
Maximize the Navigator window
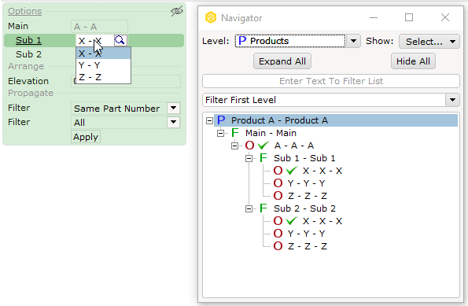(x=409, y=17)
